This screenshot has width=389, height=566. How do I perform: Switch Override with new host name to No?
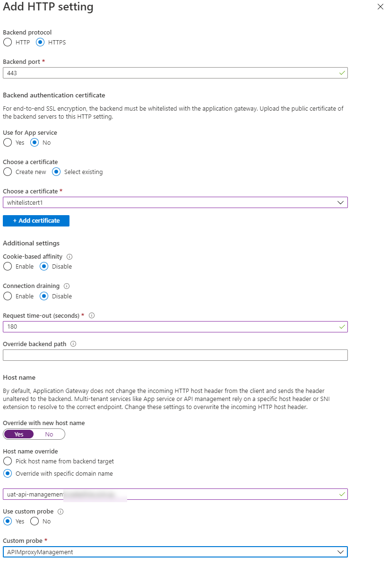49,435
